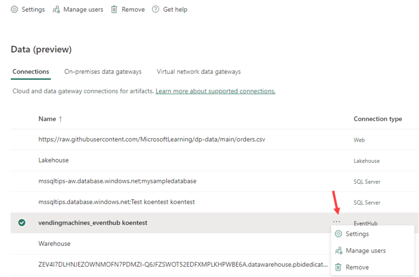Viewport: 419px width, 277px height.
Task: Click the Manage users icon in context menu
Action: coord(338,250)
